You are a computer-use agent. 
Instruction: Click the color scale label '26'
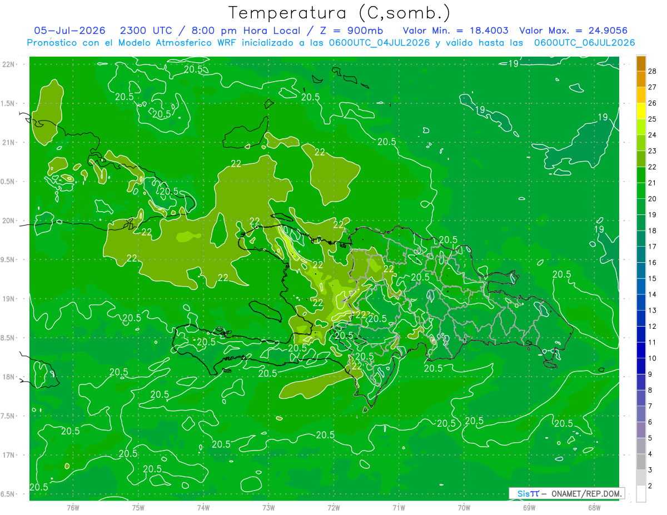[x=652, y=103]
